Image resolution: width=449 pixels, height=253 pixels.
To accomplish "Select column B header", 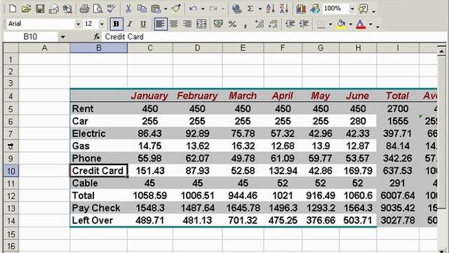I will 98,48.
